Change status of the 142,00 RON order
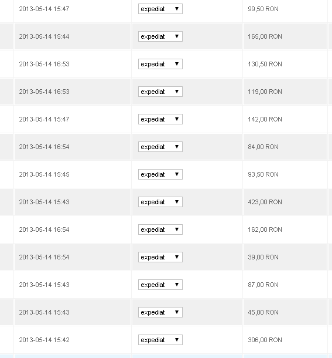The image size is (332, 358). [160, 119]
